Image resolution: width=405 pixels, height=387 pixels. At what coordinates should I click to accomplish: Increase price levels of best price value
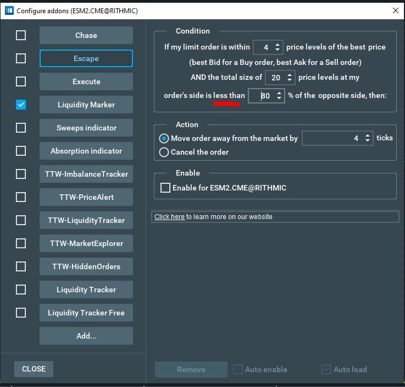coord(278,45)
